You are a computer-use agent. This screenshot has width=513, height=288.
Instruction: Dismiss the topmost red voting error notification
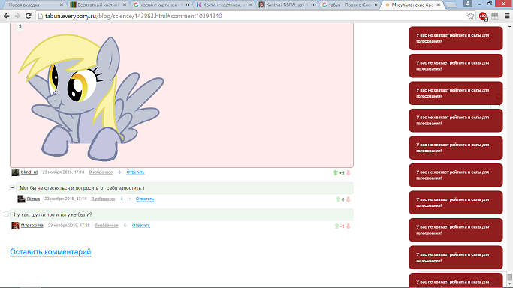point(456,38)
